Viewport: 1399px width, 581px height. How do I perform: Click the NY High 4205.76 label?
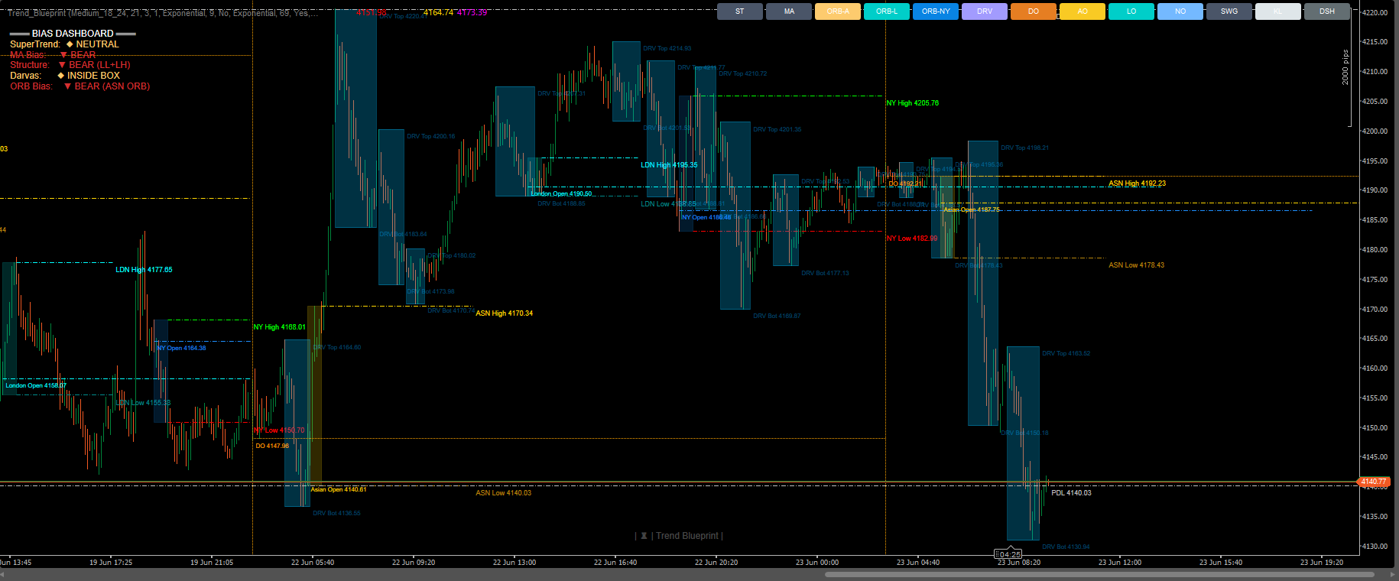tap(913, 103)
